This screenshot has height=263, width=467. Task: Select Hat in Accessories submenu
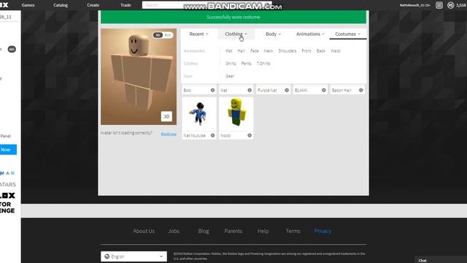pyautogui.click(x=228, y=51)
